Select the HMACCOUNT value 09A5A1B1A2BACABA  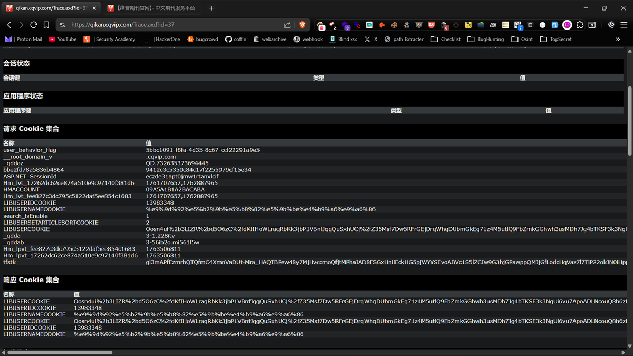[175, 189]
